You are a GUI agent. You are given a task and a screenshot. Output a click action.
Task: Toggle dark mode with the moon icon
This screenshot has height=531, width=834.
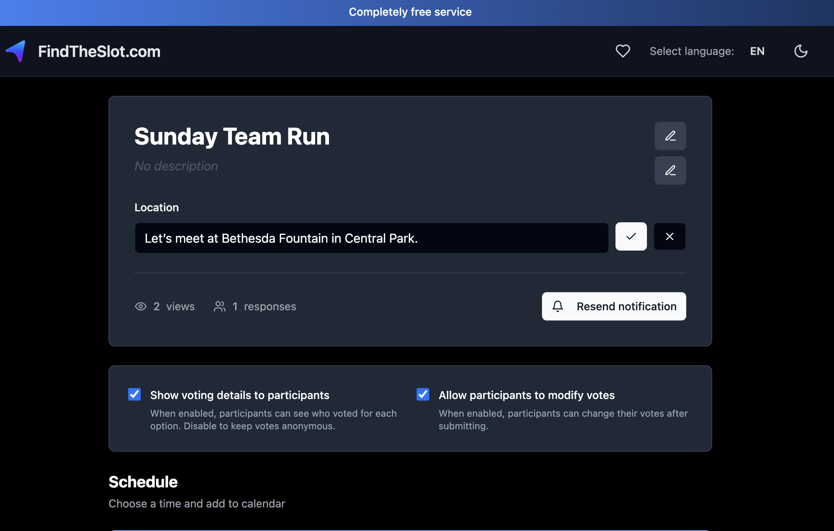pos(801,51)
